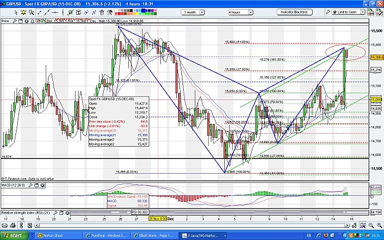The width and height of the screenshot is (384, 240).
Task: Close the RSI indicator panel
Action: click(x=68, y=213)
